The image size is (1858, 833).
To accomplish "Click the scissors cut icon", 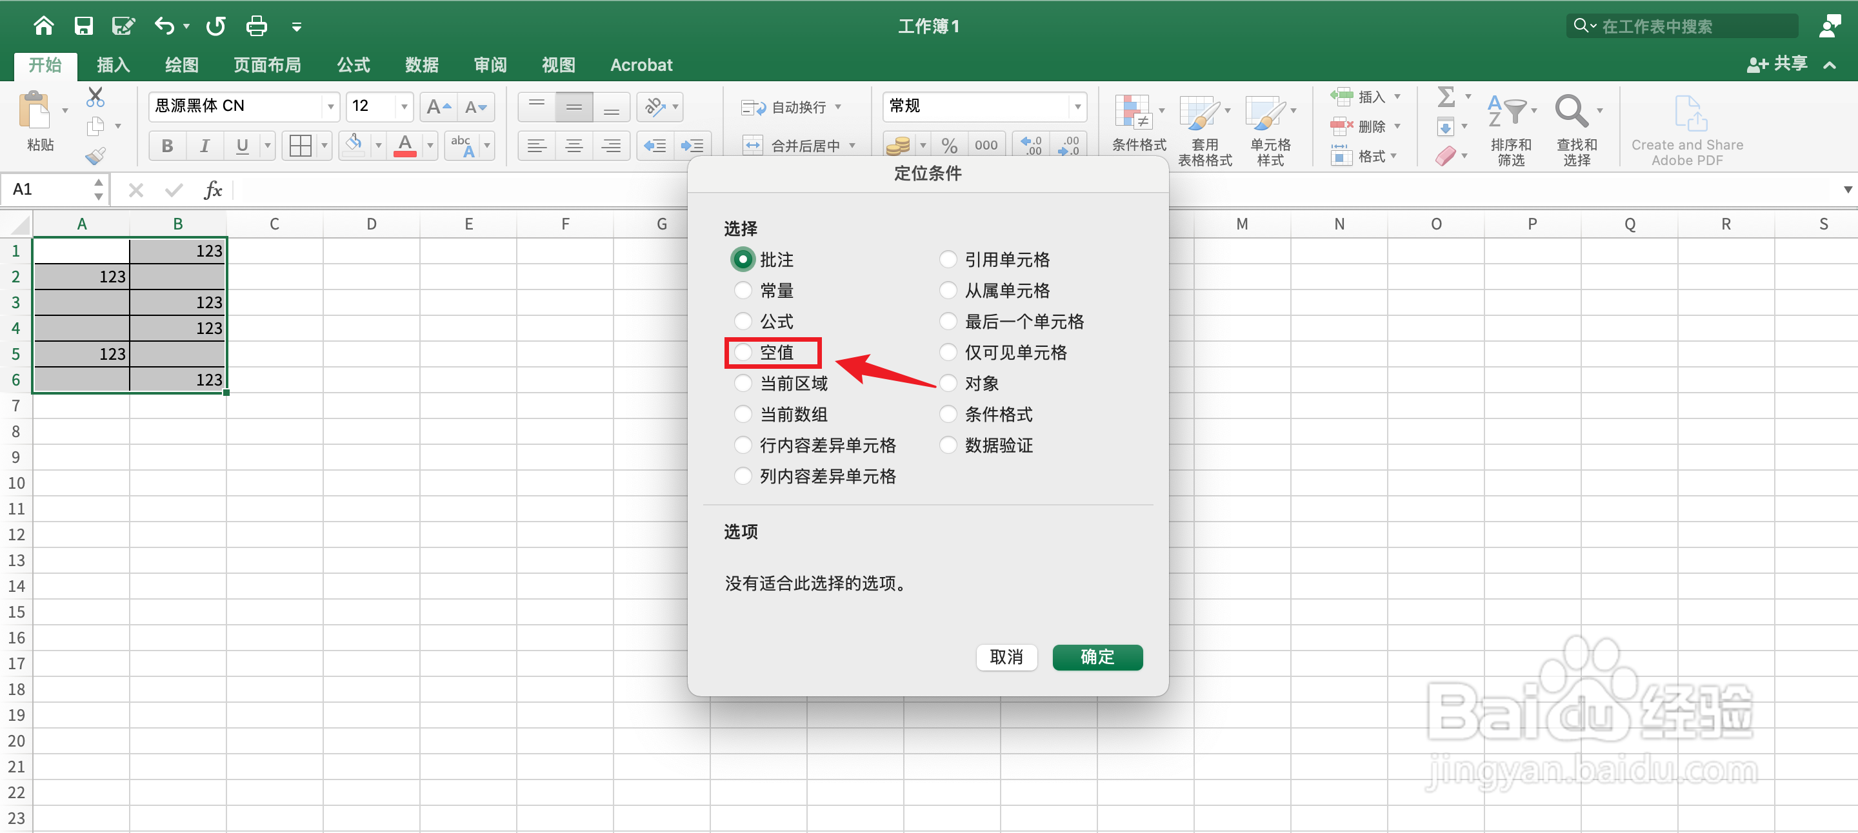I will 95,97.
